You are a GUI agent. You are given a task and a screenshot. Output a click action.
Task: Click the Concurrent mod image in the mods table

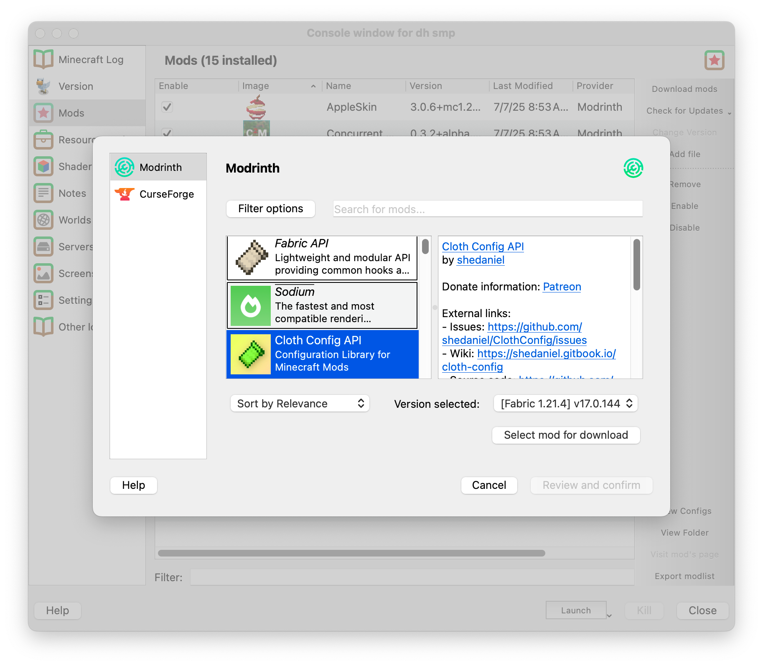click(x=256, y=129)
